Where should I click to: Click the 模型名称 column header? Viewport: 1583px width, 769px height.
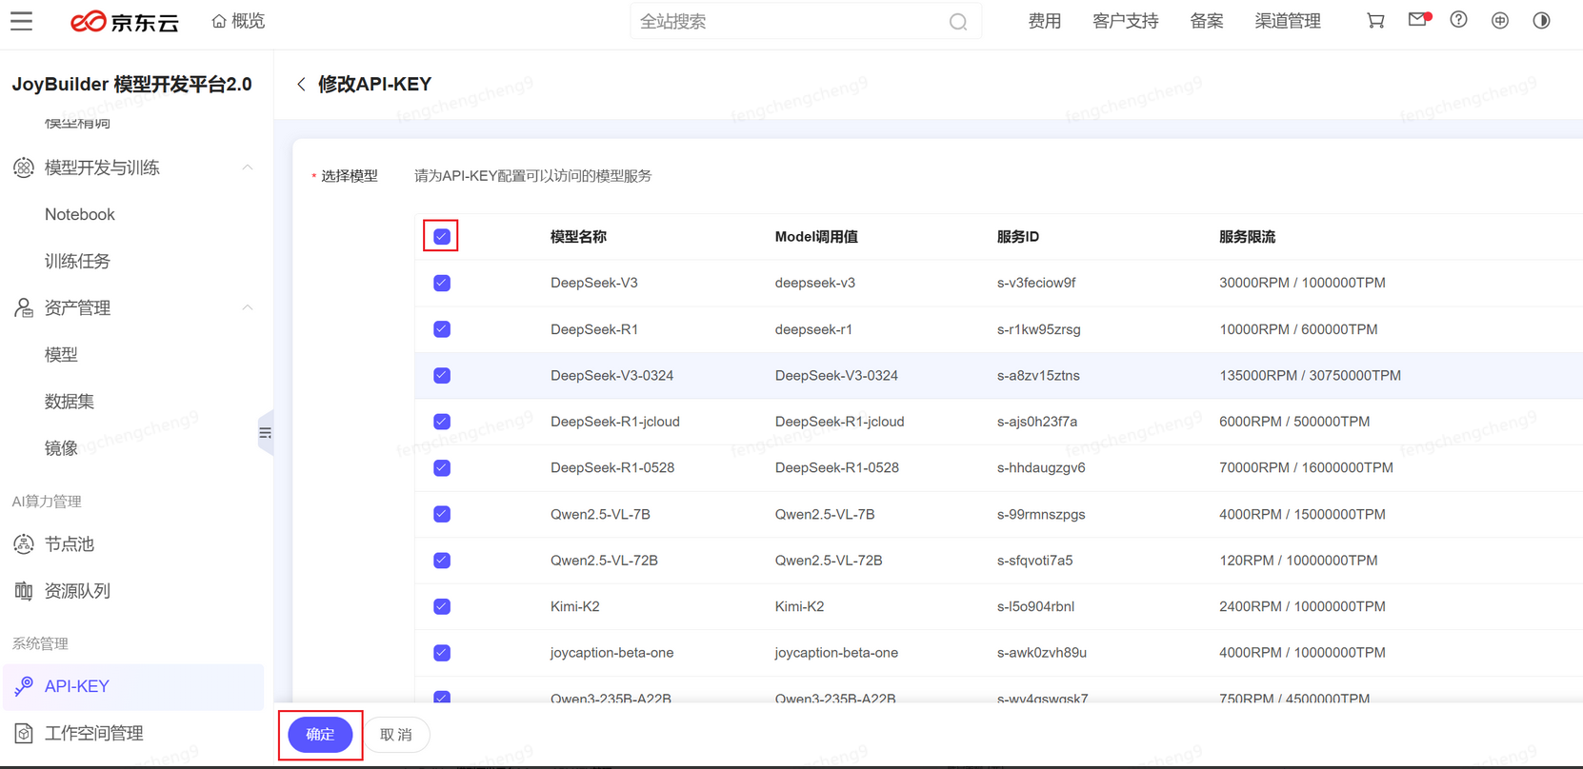[578, 237]
